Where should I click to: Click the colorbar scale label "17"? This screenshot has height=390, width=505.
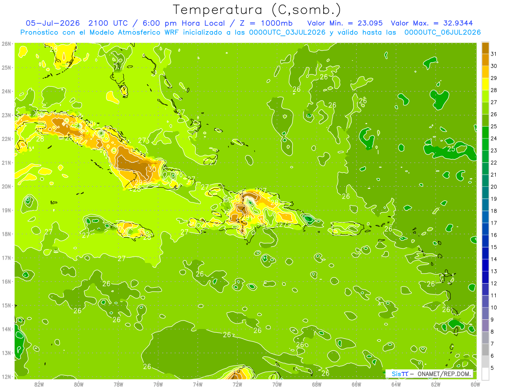(494, 223)
